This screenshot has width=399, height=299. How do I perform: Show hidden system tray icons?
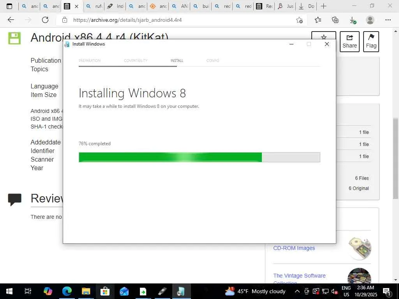coord(297,291)
